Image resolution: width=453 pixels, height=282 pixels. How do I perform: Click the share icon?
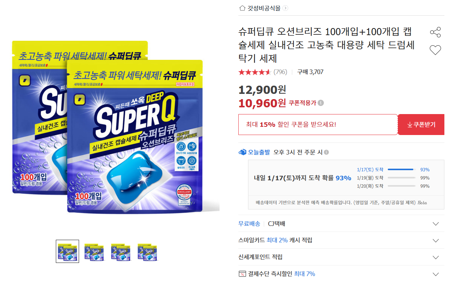point(435,32)
